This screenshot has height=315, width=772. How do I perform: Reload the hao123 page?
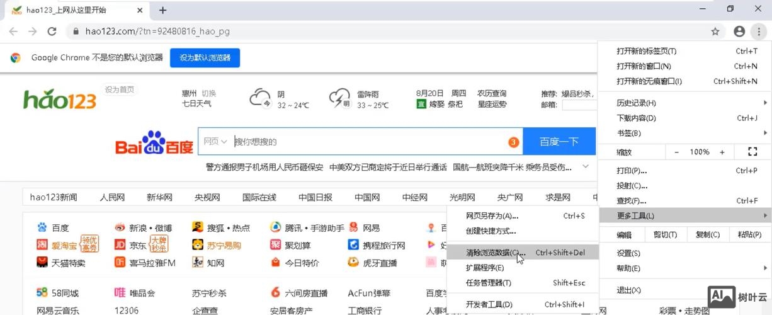52,31
